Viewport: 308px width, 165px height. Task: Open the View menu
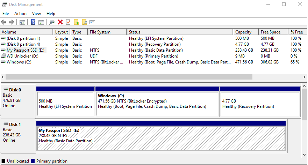point(36,14)
